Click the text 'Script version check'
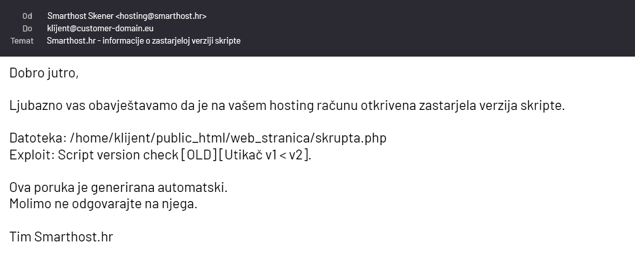The width and height of the screenshot is (635, 257). pyautogui.click(x=118, y=155)
